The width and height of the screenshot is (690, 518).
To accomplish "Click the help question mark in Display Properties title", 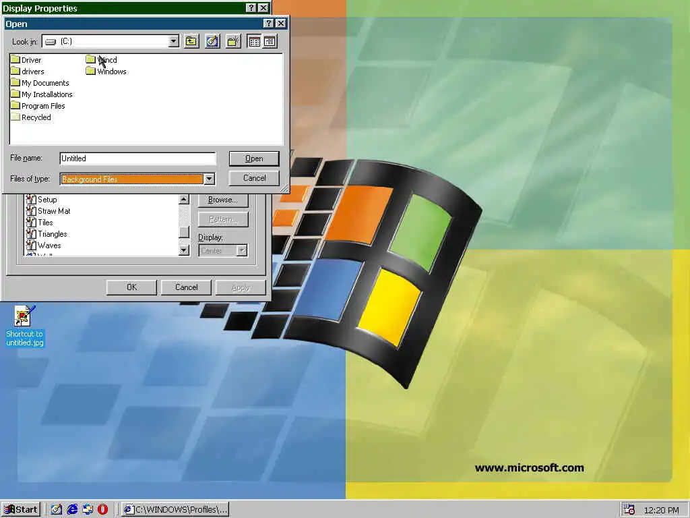I will pyautogui.click(x=251, y=8).
